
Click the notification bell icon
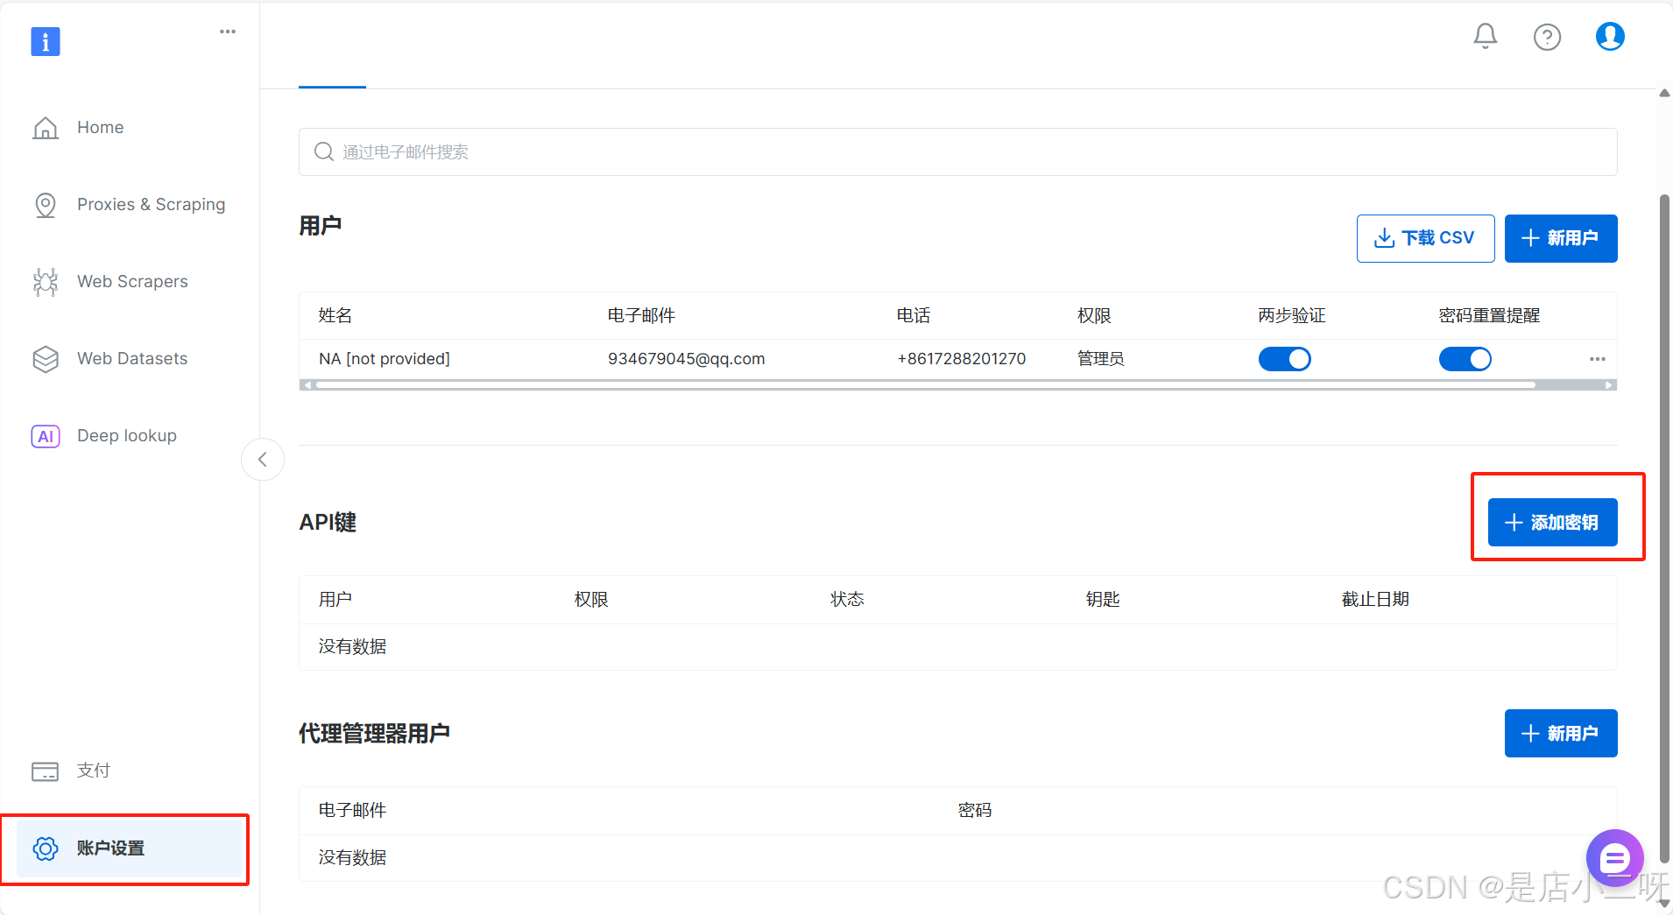[1485, 37]
